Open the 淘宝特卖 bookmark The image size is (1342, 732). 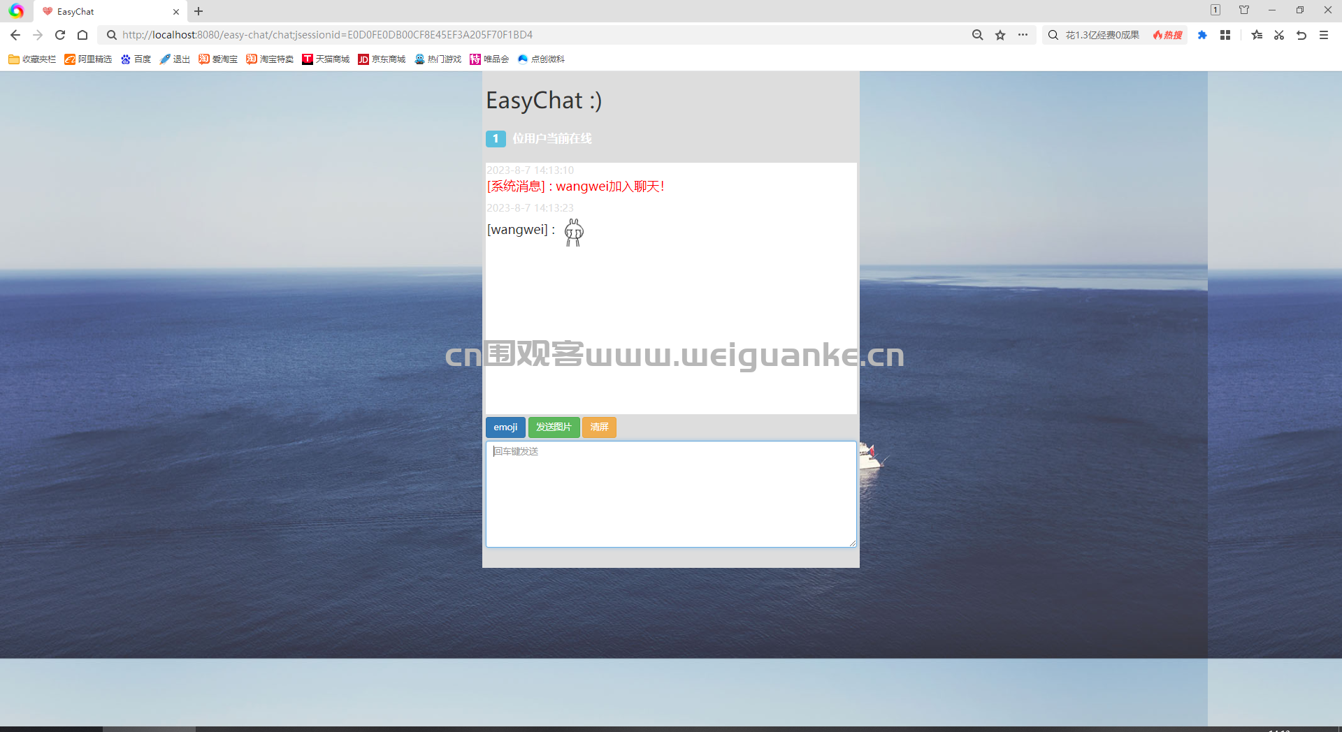[x=270, y=59]
